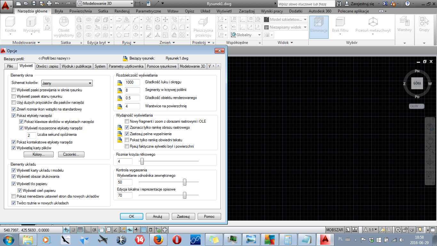This screenshot has height=246, width=437.
Task: Click the Save icon in quick access toolbar
Action: click(x=34, y=4)
